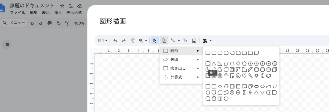
Task: Open the 表示 menu in Docs
Action: (46, 12)
